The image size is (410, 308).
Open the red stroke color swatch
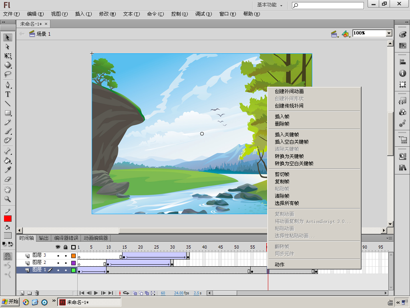8,219
